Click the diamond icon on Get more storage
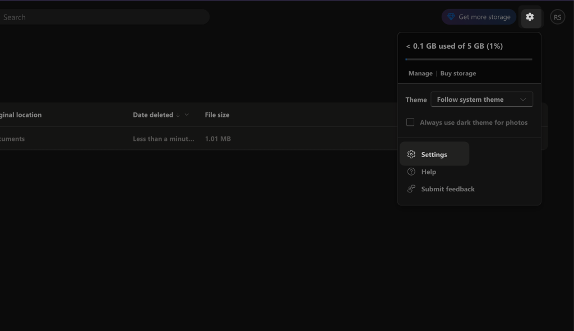 [x=451, y=17]
